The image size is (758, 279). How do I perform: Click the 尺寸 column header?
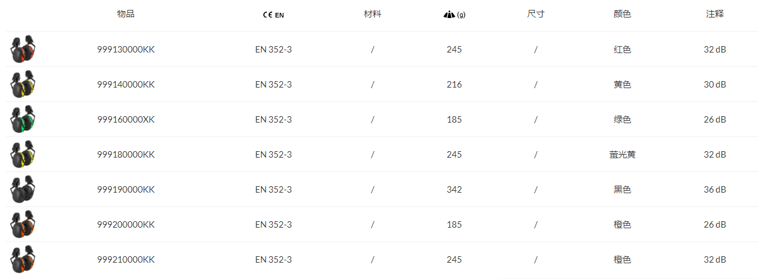(536, 14)
